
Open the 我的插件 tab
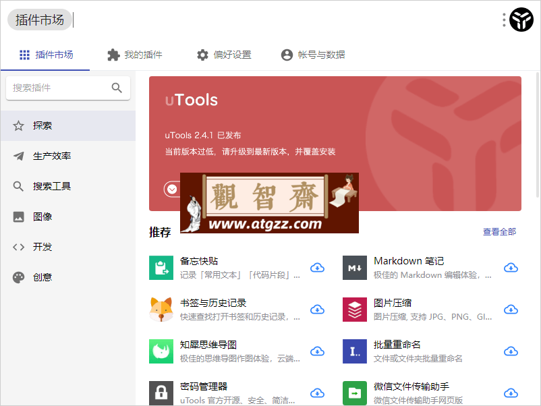(134, 55)
